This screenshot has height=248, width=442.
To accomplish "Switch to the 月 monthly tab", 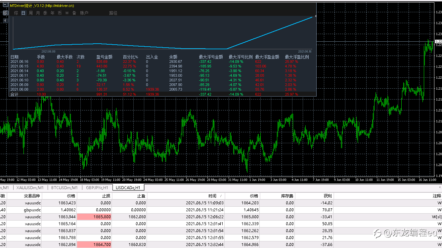I will [38, 13].
